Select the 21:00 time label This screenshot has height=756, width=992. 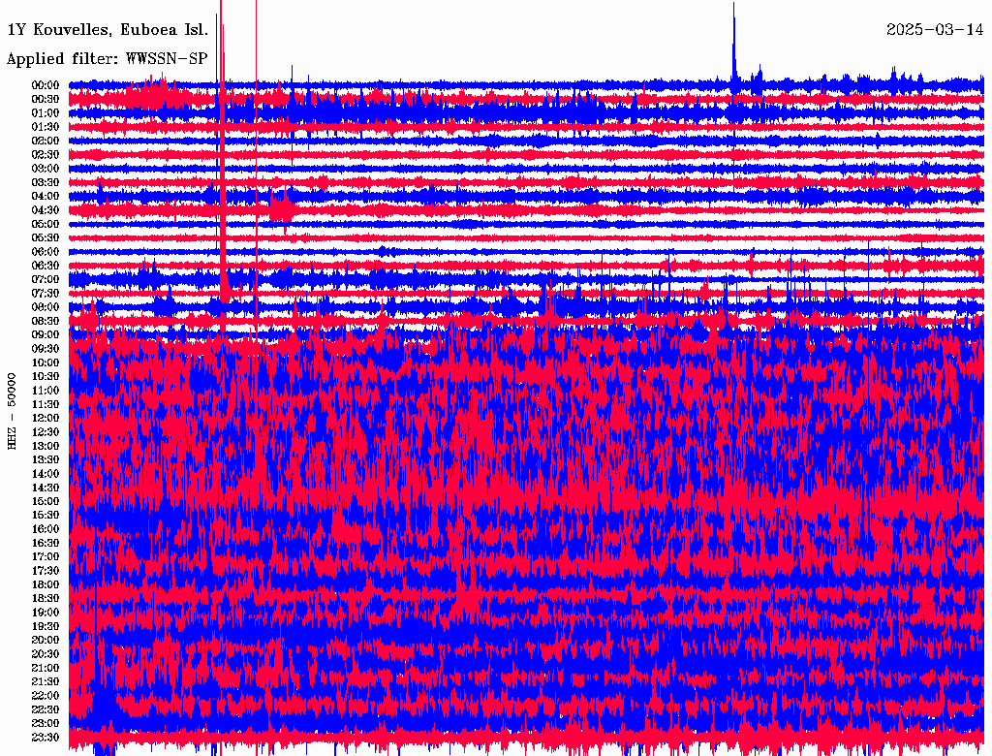[46, 669]
